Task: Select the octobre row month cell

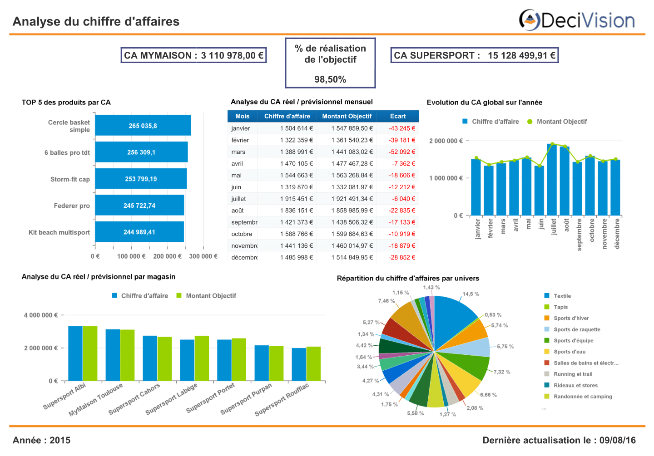Action: pyautogui.click(x=242, y=234)
